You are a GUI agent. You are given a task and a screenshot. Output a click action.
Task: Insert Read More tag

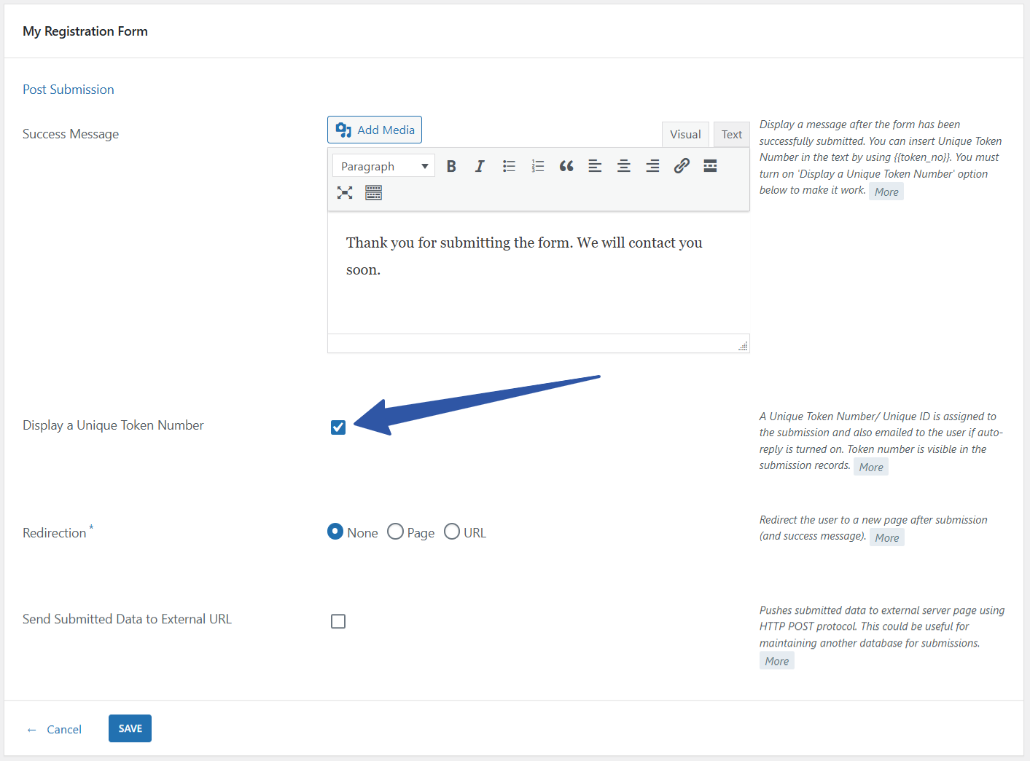tap(710, 166)
